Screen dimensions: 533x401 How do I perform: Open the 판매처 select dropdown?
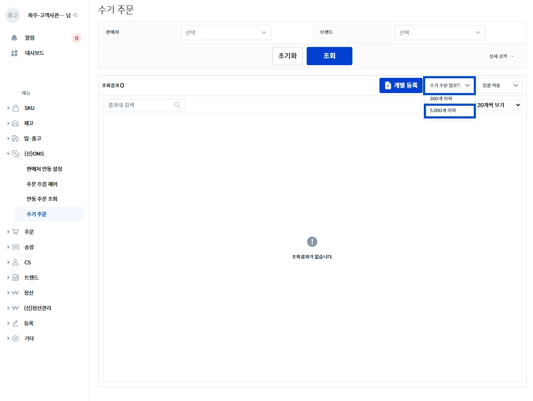(x=226, y=33)
